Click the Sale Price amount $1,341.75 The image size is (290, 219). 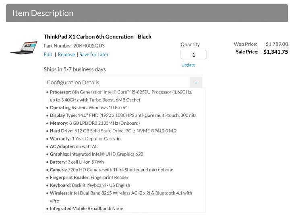tap(275, 52)
